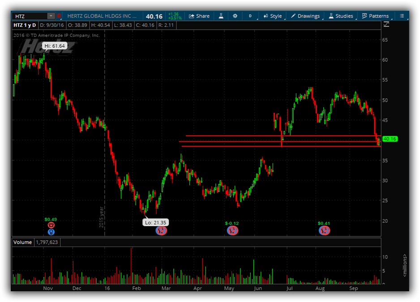420x302 pixels.
Task: Click the green 40.16 last price label
Action: click(x=390, y=139)
